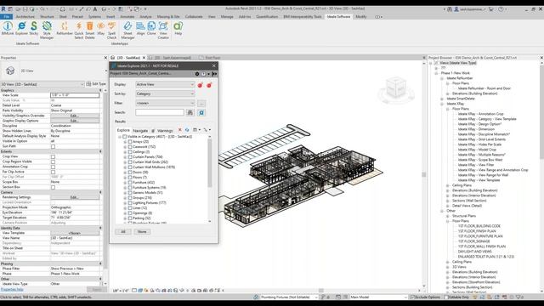The image size is (544, 306).
Task: Switch to the Warnings tab in Results
Action: point(165,131)
